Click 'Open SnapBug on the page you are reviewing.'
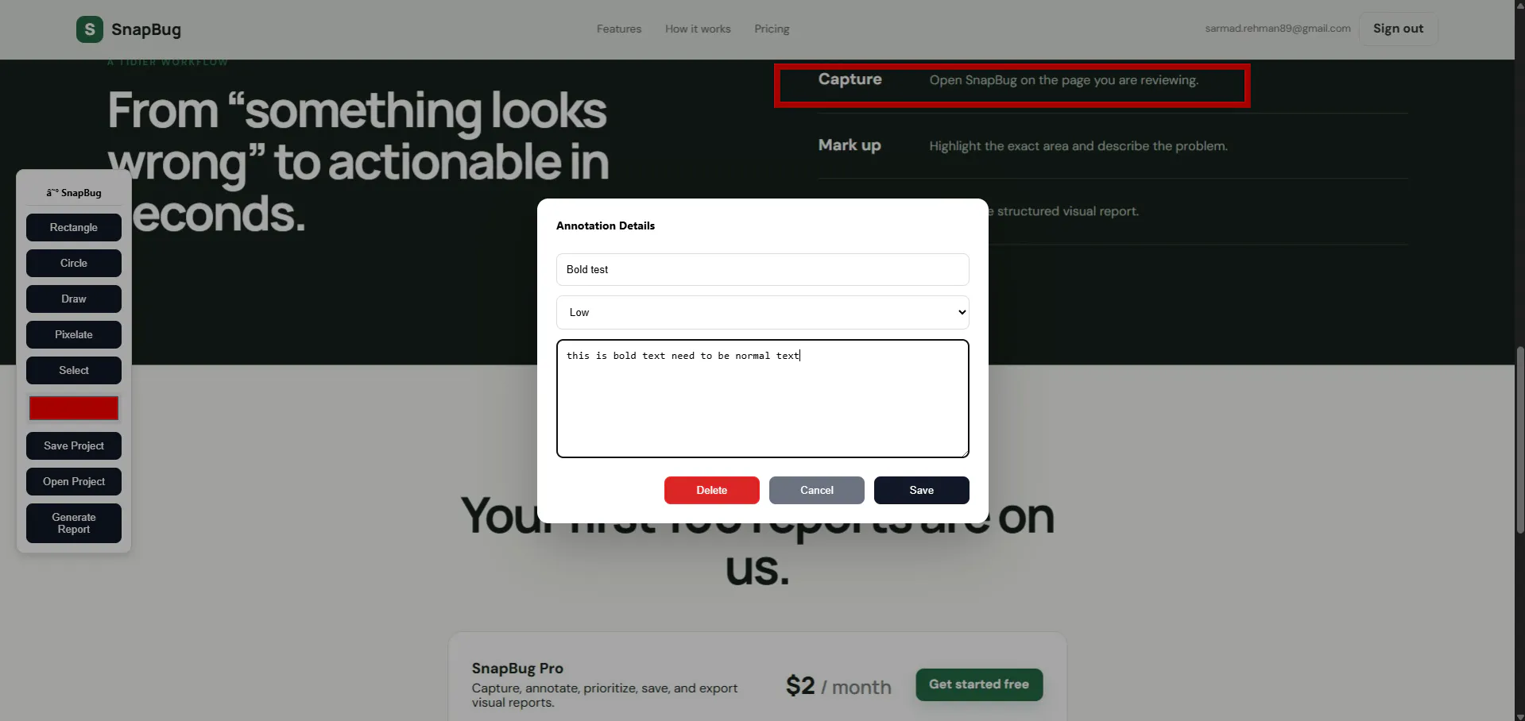The image size is (1525, 721). [1064, 80]
